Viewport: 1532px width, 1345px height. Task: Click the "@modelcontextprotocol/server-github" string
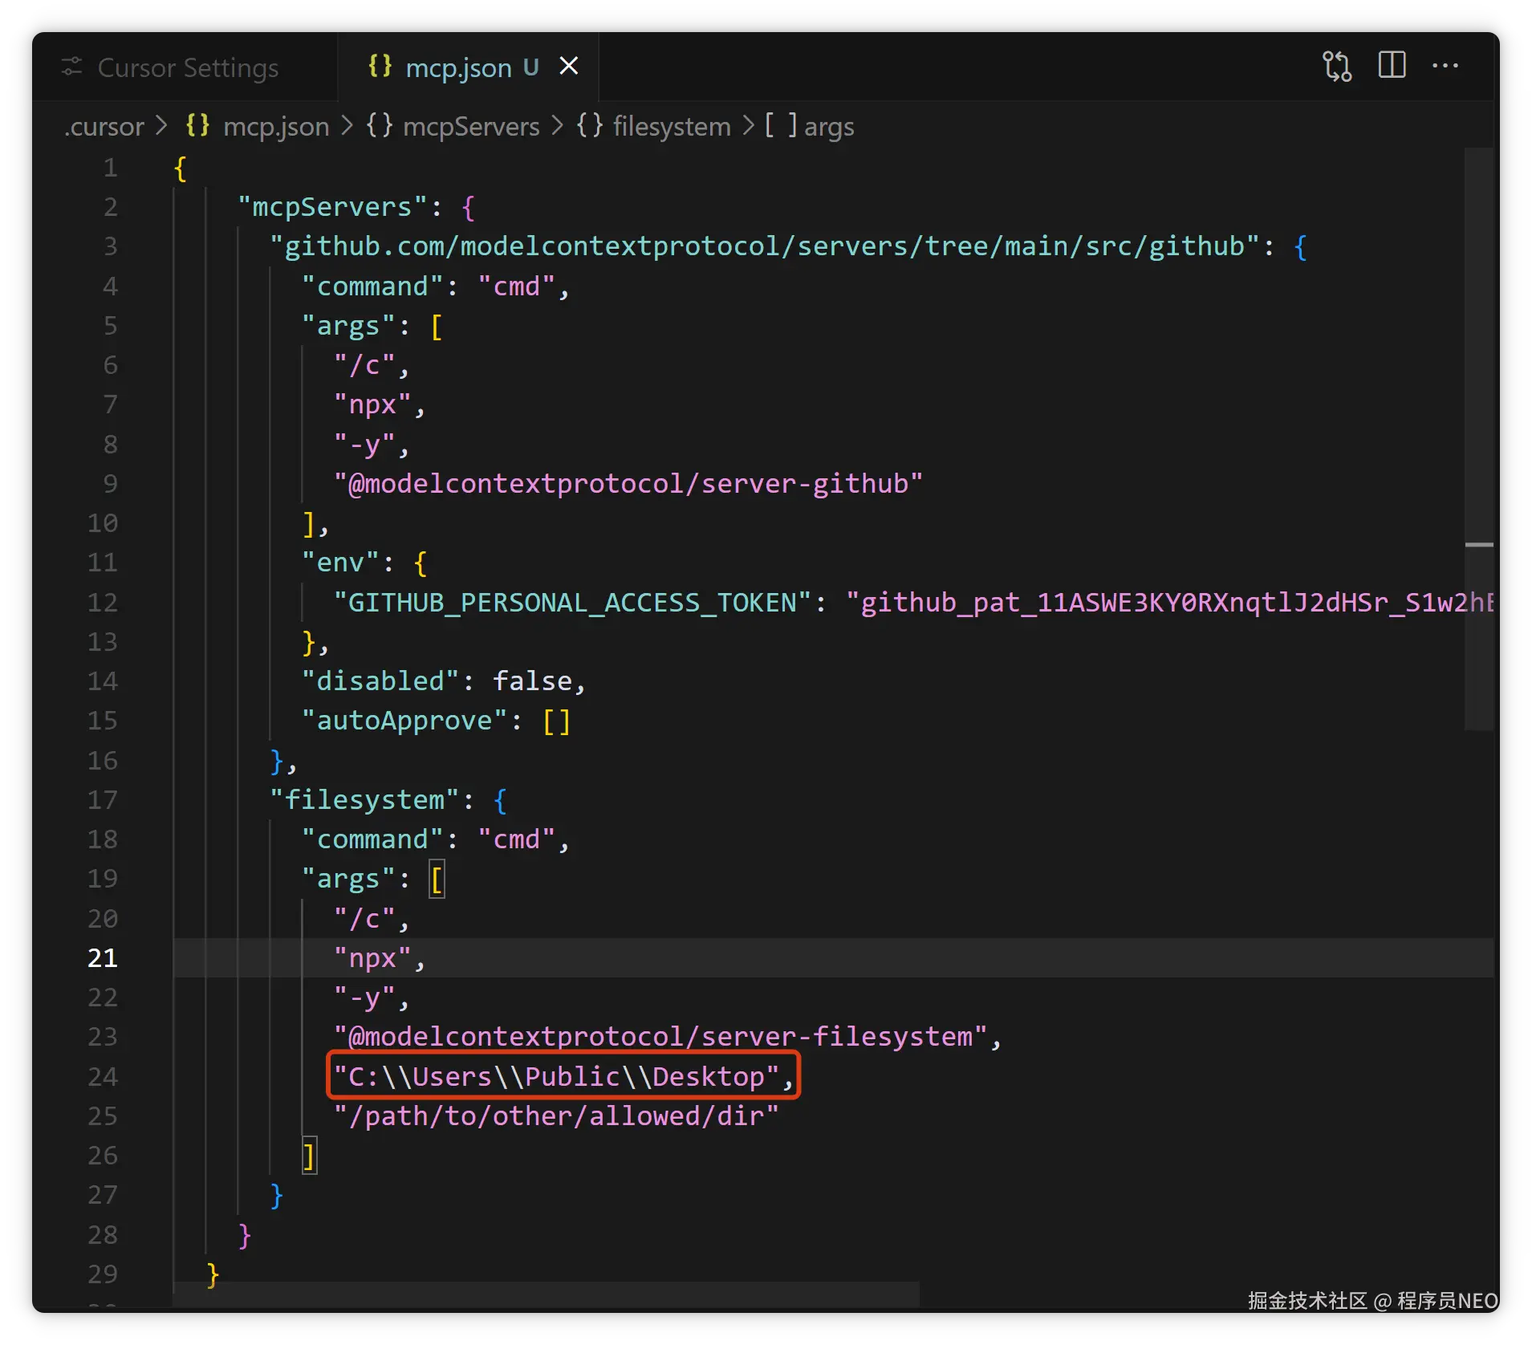[628, 484]
